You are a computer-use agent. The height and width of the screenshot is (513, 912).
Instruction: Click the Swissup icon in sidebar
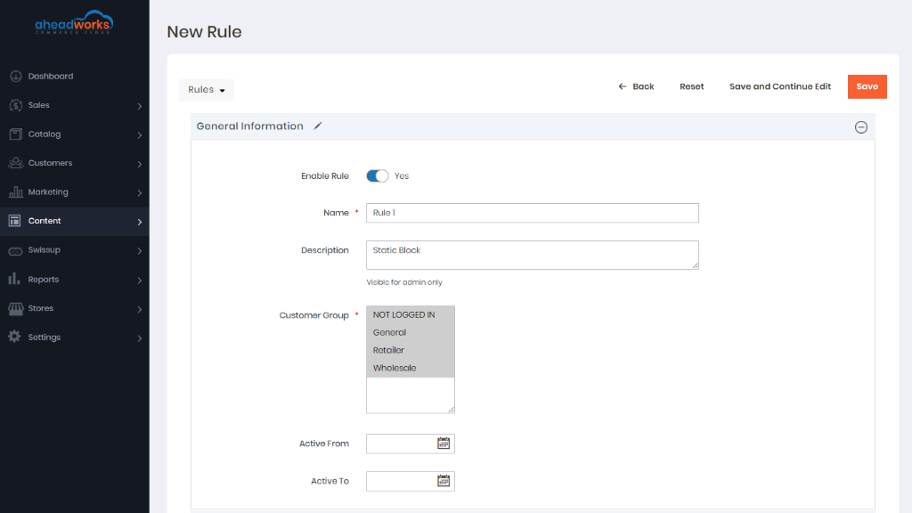point(16,250)
